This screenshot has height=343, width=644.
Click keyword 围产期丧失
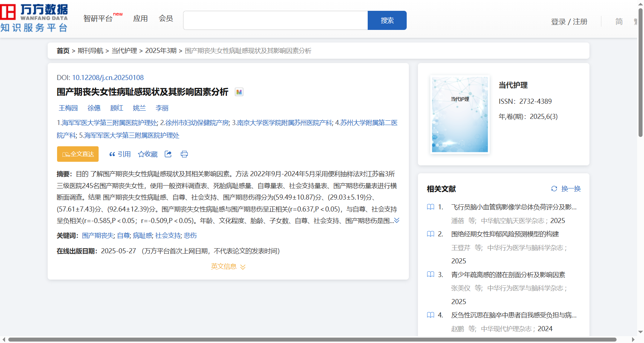point(98,236)
